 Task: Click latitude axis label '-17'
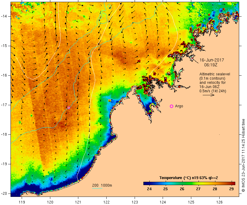click(x=4, y=105)
